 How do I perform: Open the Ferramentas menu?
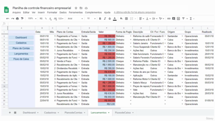coord(76,12)
